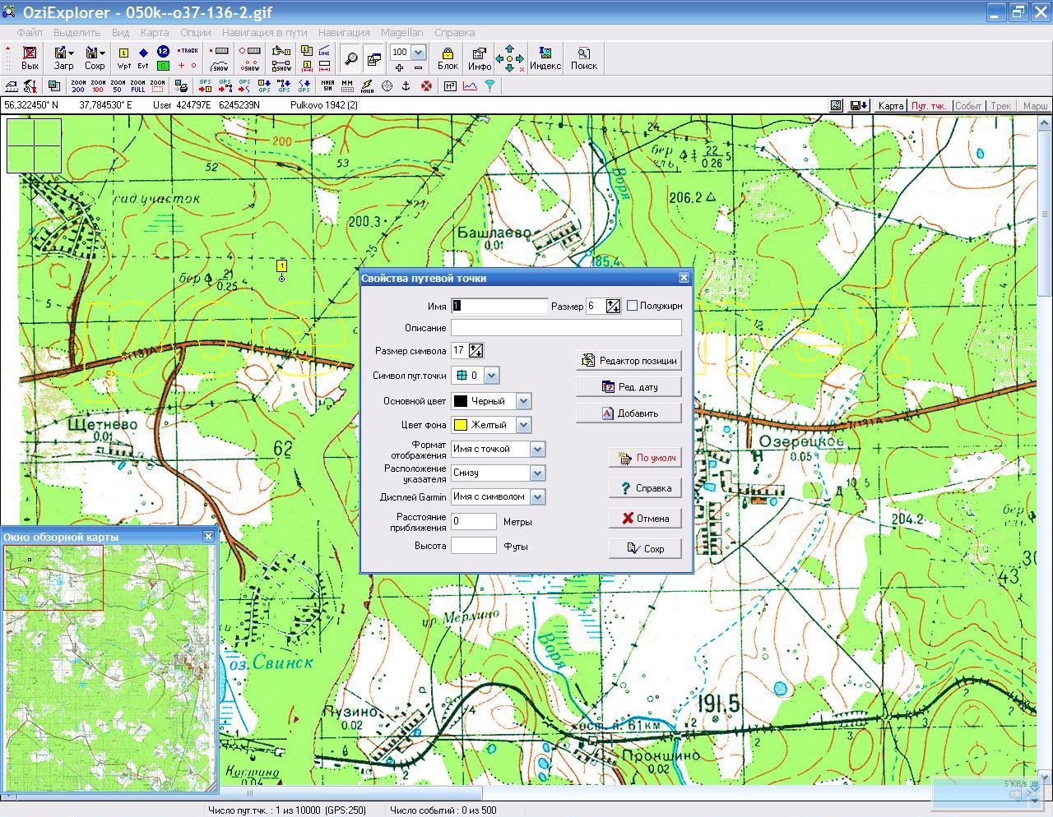Screen dimensions: 1053x817
Task: Click the NMEA SIM simulator icon
Action: click(327, 85)
